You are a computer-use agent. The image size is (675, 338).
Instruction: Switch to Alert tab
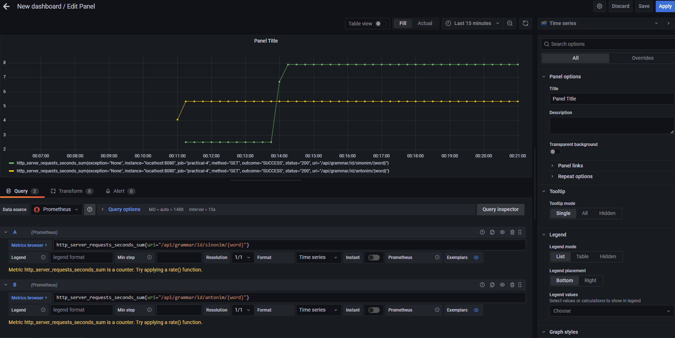pyautogui.click(x=120, y=191)
